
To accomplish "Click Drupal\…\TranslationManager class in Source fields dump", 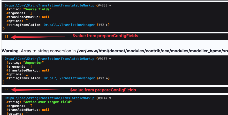I will tap(69, 25).
